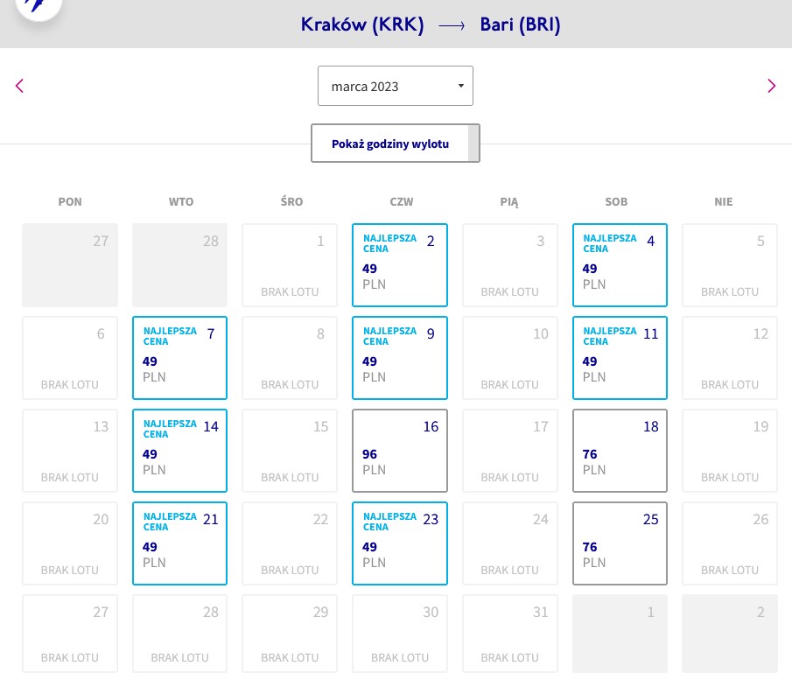Select March 4 best price flight

tap(620, 265)
